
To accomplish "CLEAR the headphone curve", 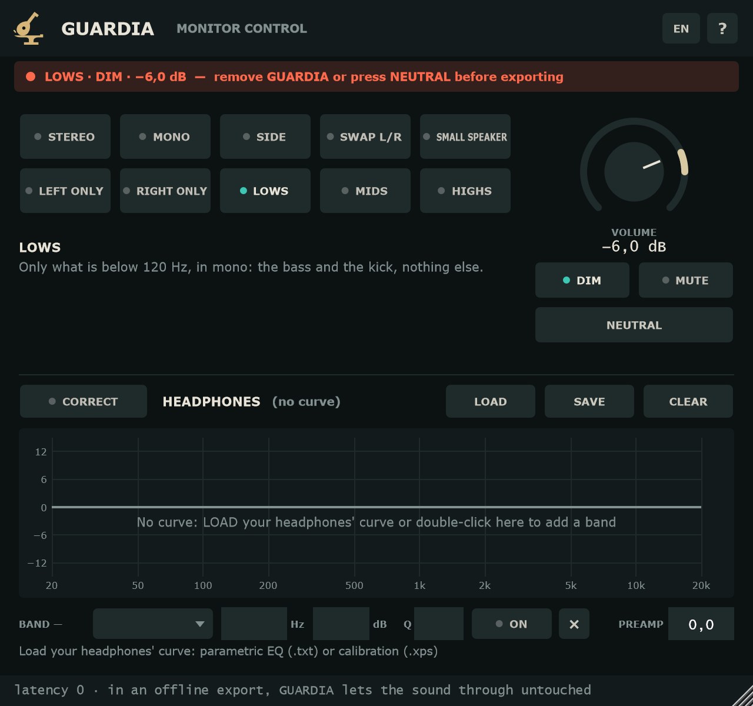I will point(688,401).
